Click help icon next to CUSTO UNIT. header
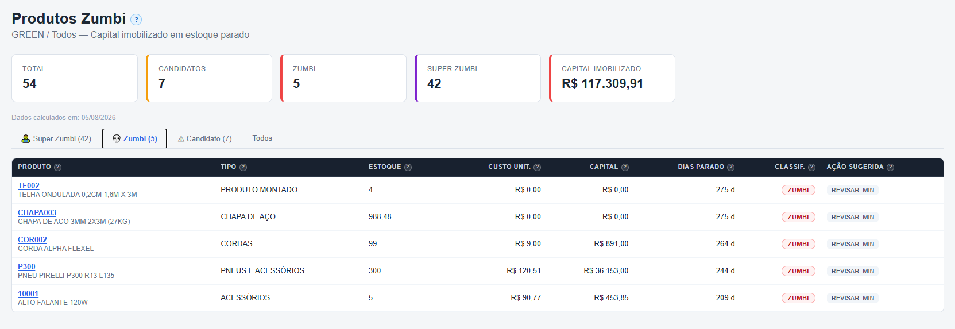The image size is (955, 329). coord(537,167)
